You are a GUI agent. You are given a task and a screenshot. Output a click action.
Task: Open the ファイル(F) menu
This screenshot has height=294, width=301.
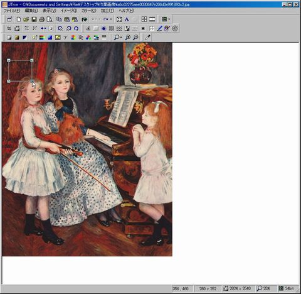12,11
